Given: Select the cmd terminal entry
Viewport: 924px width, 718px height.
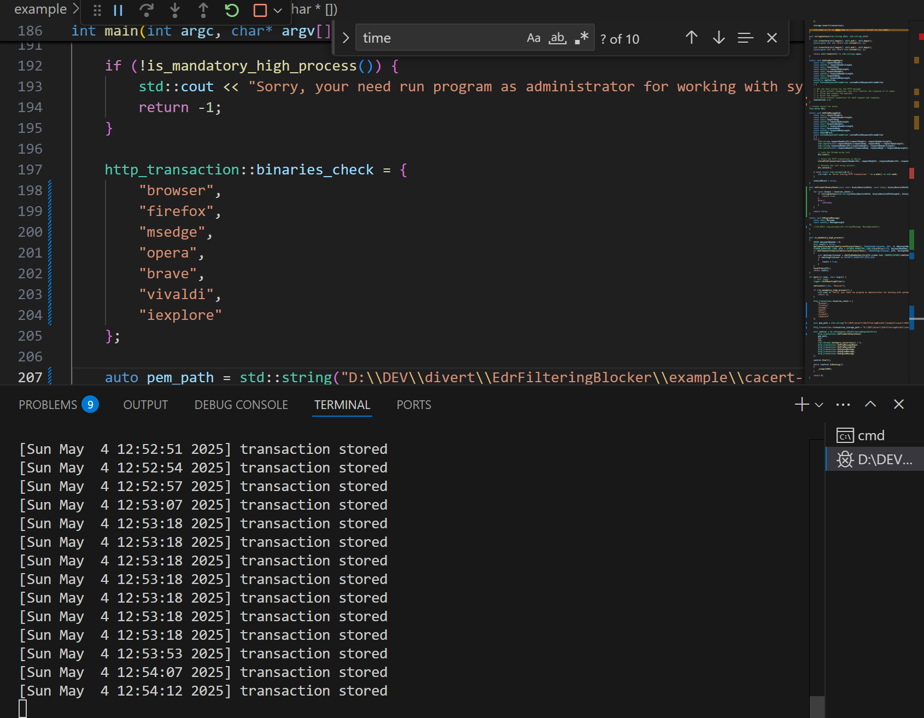Looking at the screenshot, I should (874, 436).
